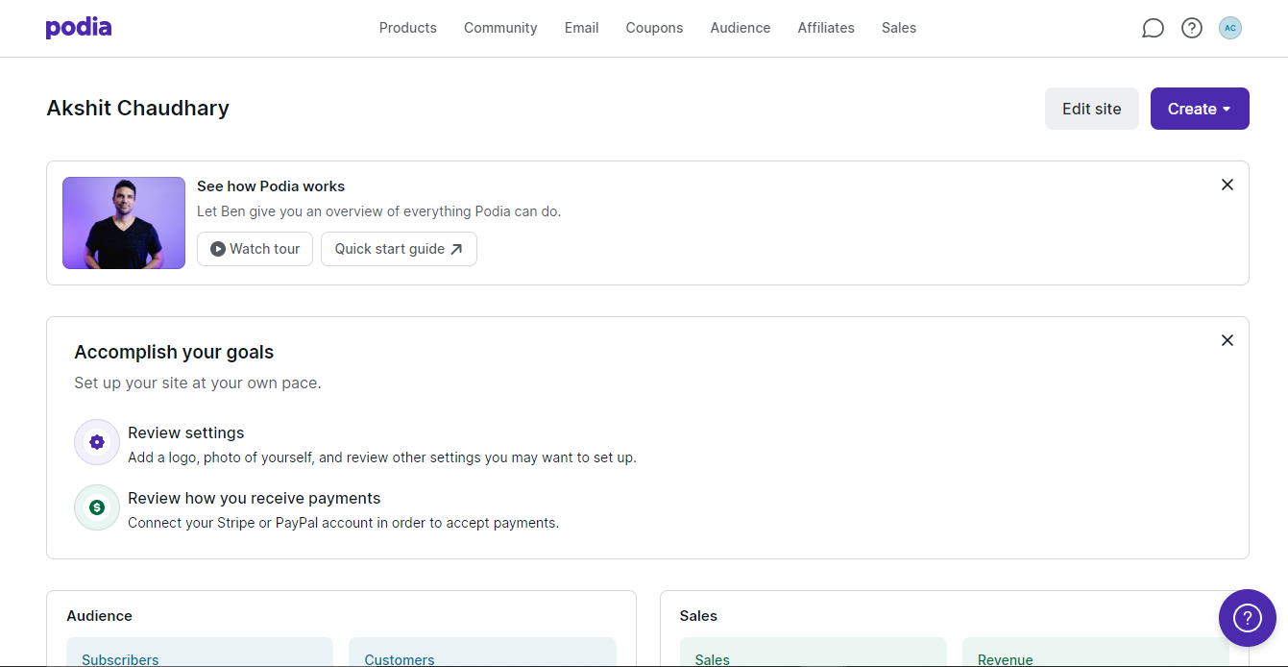1288x667 pixels.
Task: Open the floating purple help bubble
Action: 1248,618
